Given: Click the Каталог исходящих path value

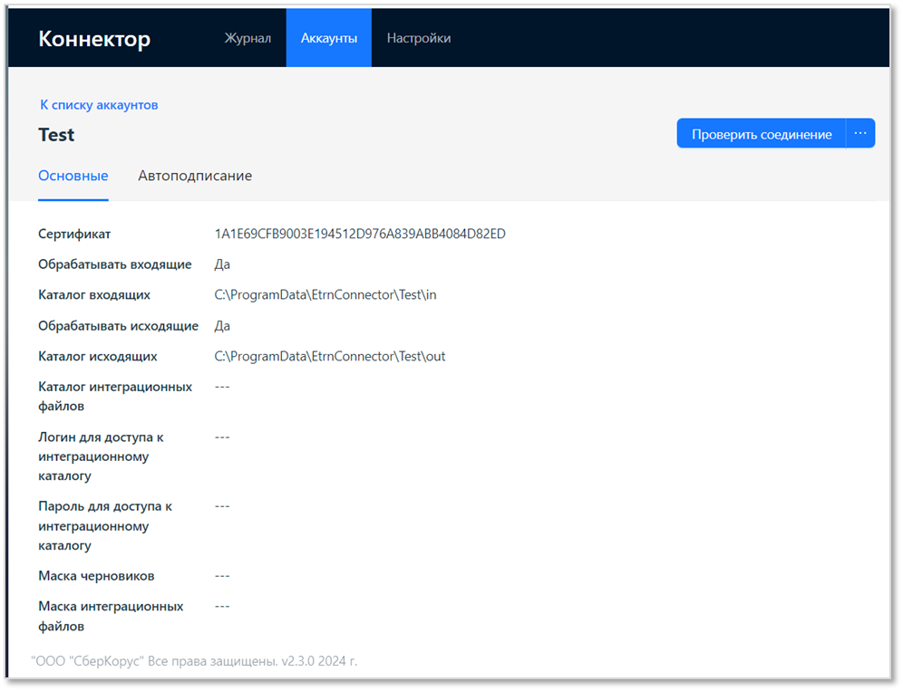Looking at the screenshot, I should tap(330, 356).
